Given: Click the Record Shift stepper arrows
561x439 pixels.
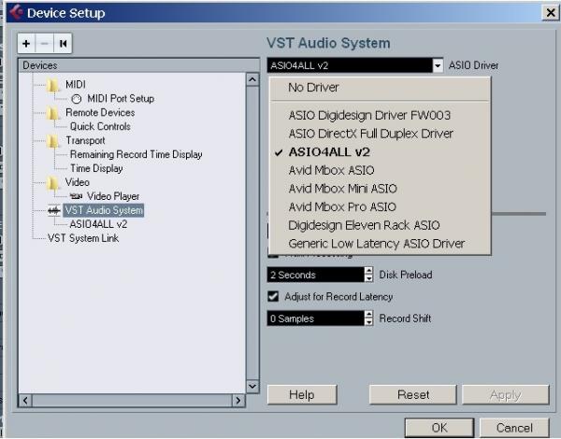Looking at the screenshot, I should point(369,319).
